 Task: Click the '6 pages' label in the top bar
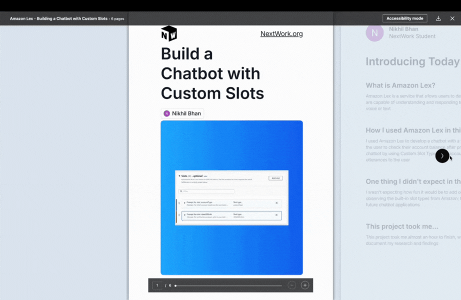(x=117, y=19)
